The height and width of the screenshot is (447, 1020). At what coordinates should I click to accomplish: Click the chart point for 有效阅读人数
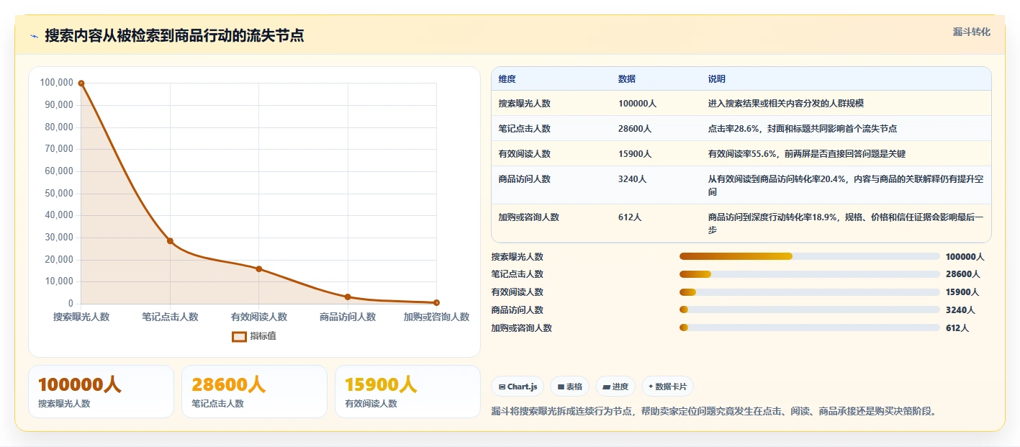259,268
